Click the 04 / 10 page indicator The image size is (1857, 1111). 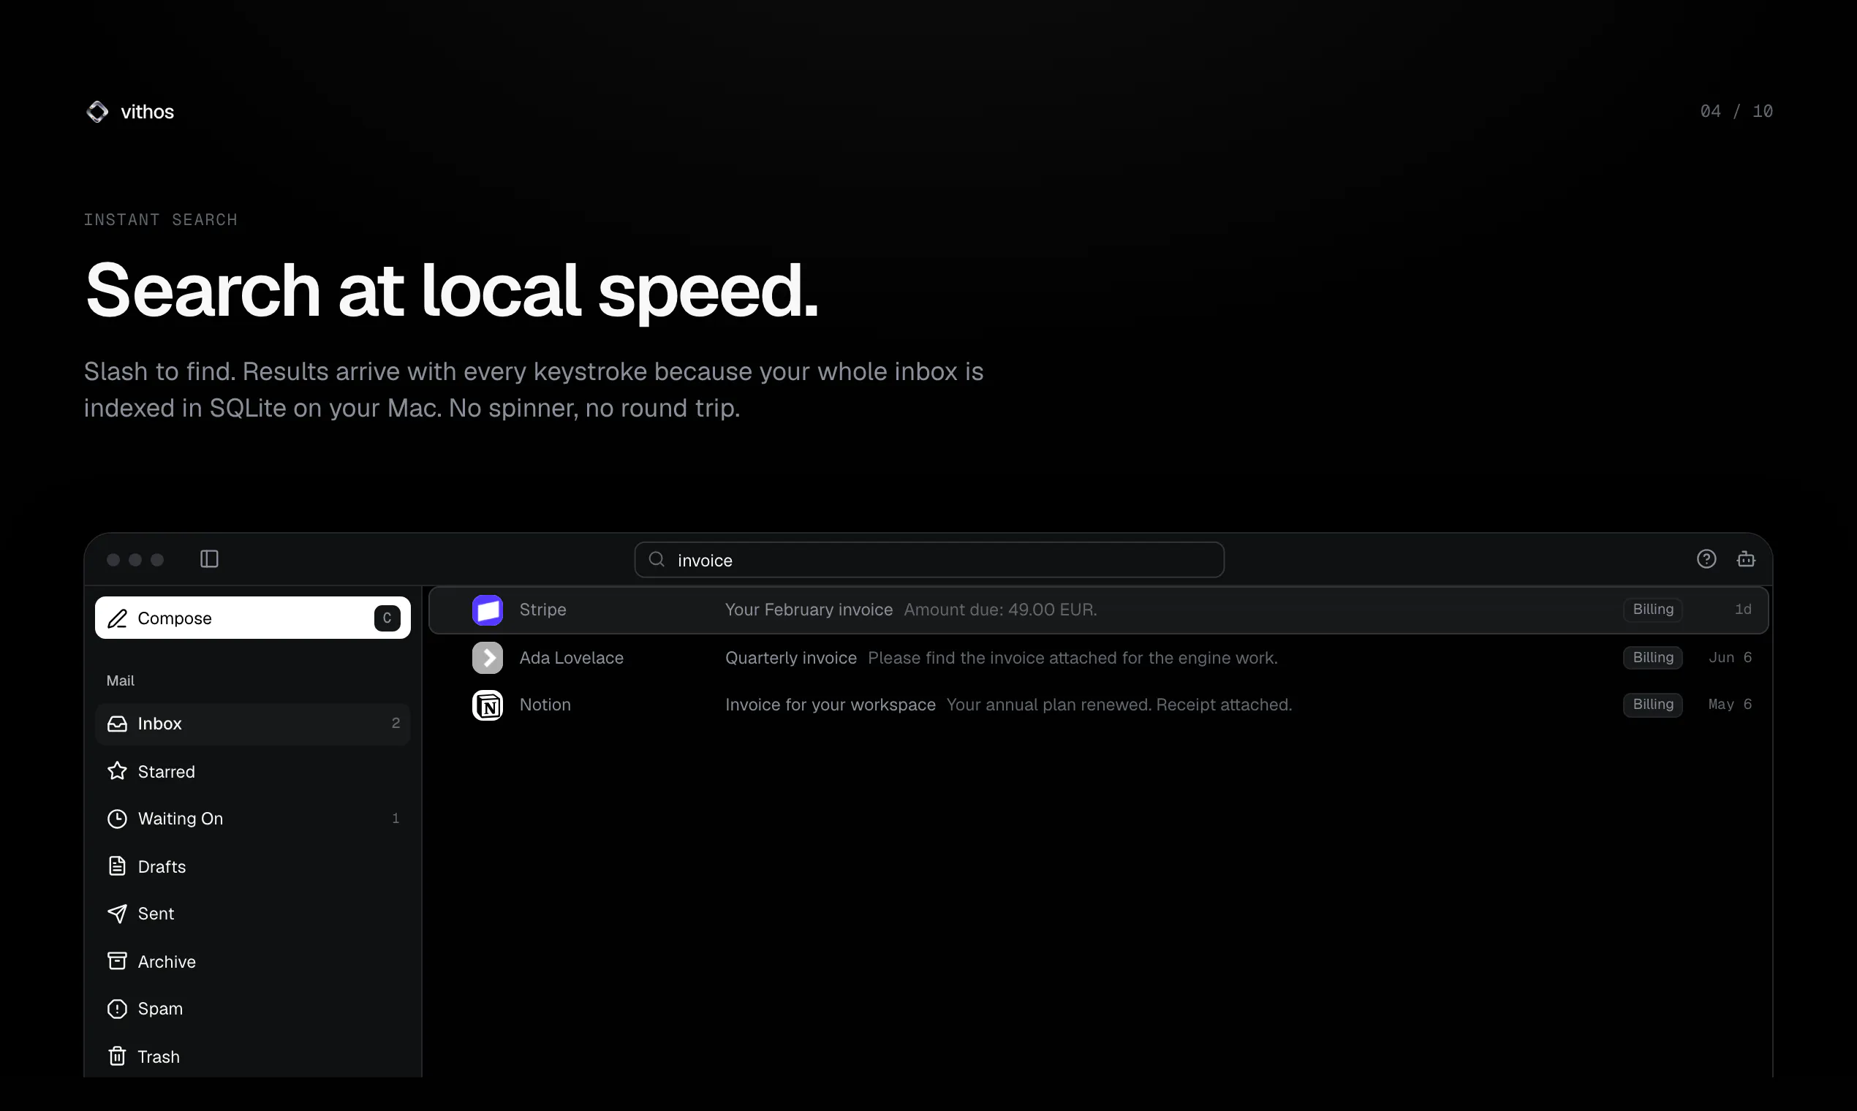[x=1736, y=112]
